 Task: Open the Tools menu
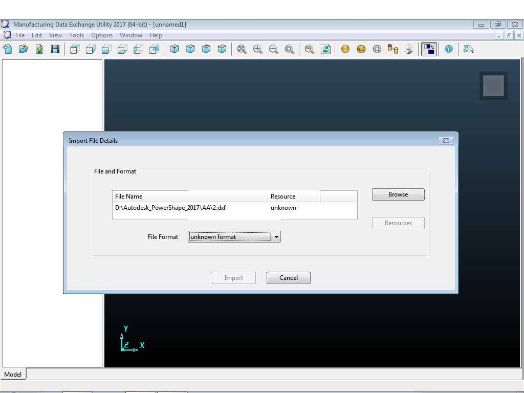coord(76,35)
